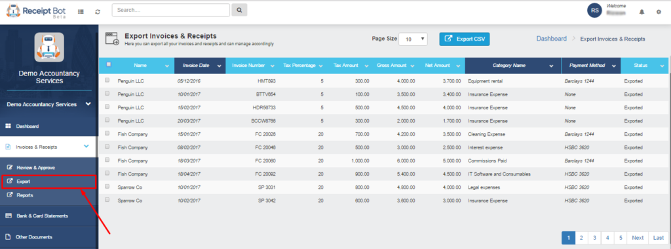Screen dimensions: 671x249
Task: Click the Export page header icon
Action: pyautogui.click(x=112, y=39)
